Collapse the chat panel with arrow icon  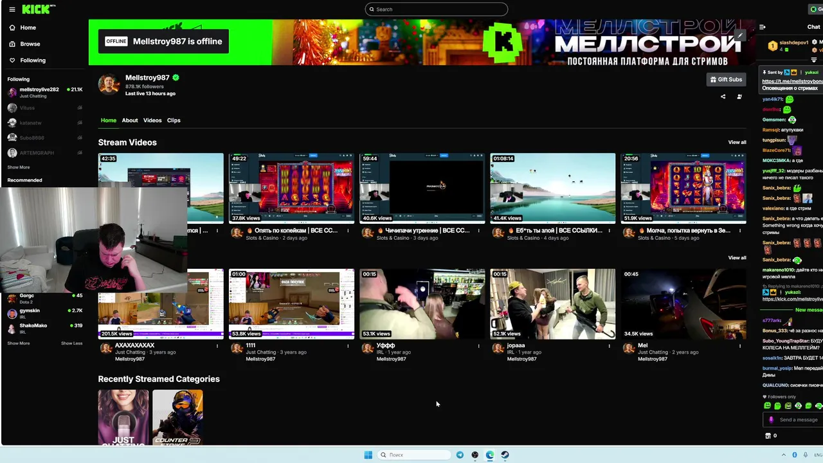click(x=763, y=27)
